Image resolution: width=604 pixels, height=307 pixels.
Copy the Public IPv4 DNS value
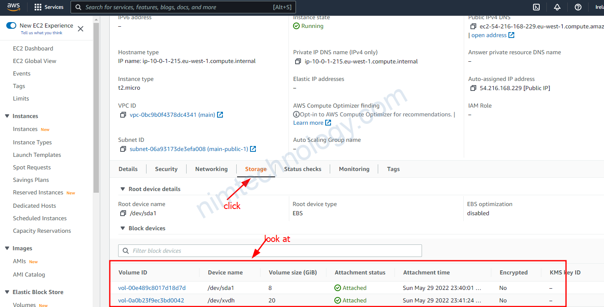[x=473, y=26]
